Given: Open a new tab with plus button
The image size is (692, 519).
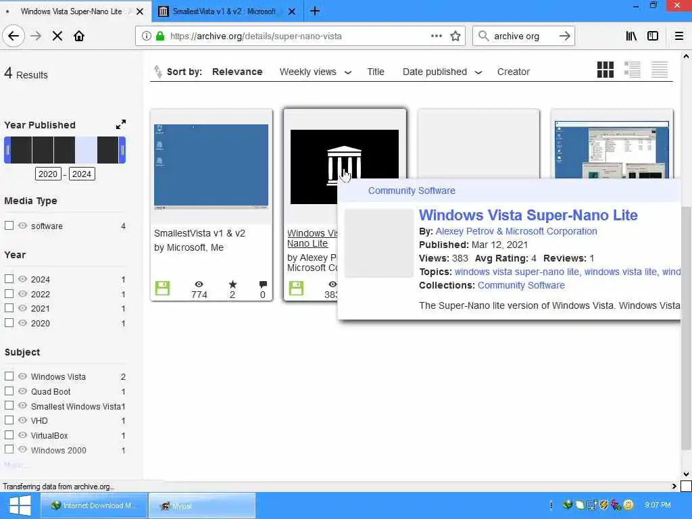Looking at the screenshot, I should pyautogui.click(x=315, y=11).
